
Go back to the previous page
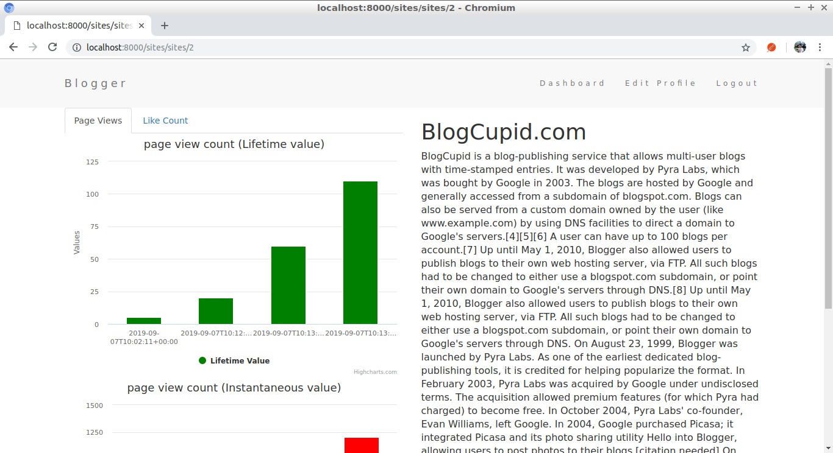click(13, 47)
